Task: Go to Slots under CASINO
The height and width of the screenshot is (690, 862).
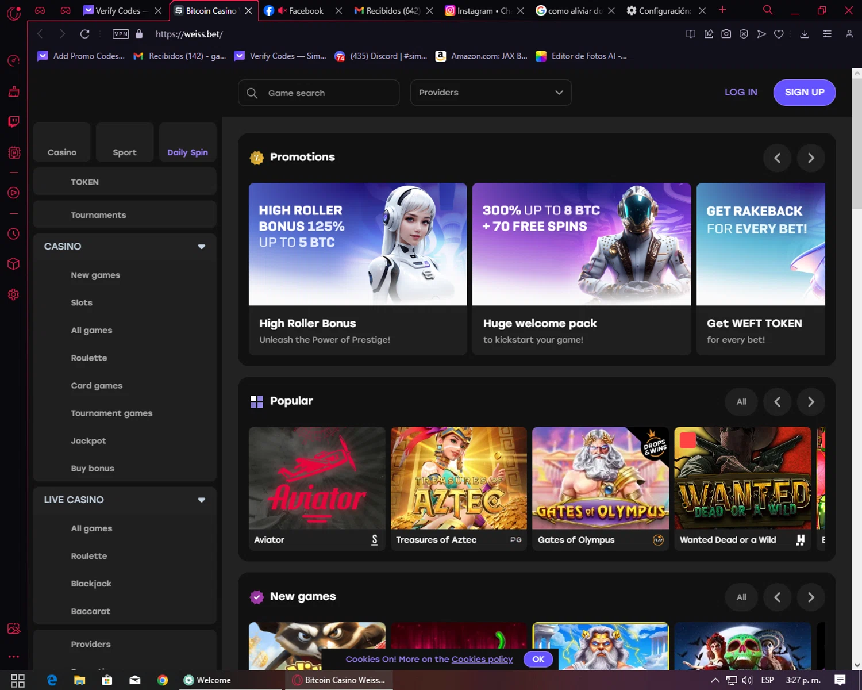Action: click(82, 302)
